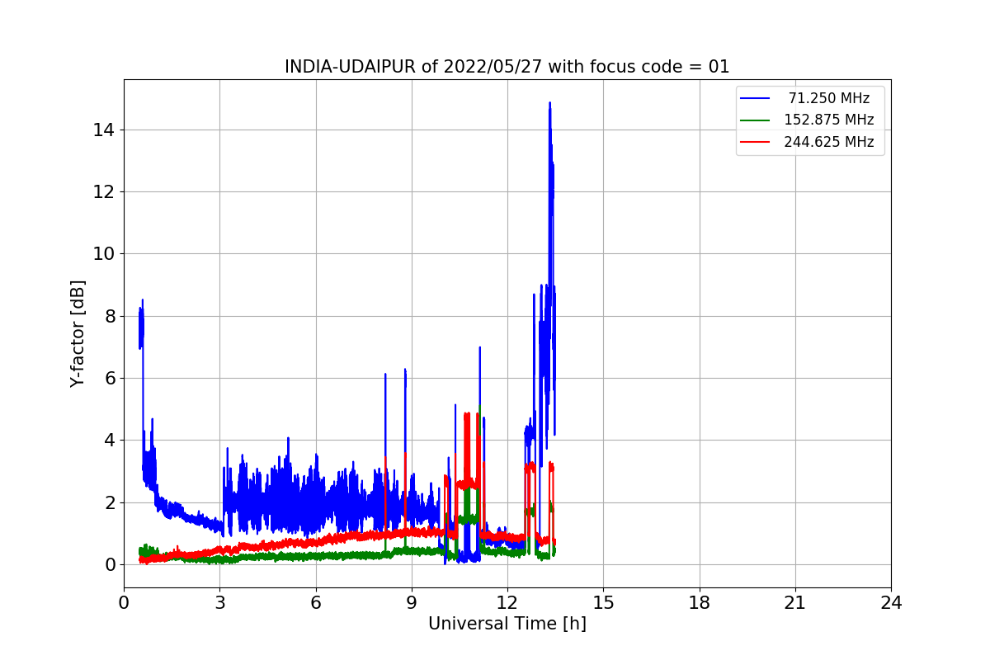This screenshot has height=660, width=990.
Task: Click the x-axis tick label 3
Action: pyautogui.click(x=219, y=603)
